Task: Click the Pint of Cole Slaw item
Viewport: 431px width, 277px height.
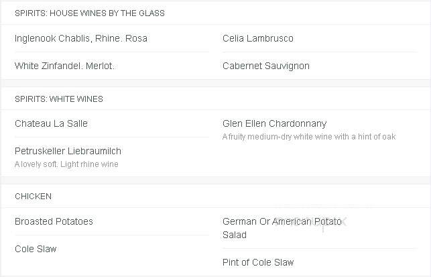Action: (258, 262)
